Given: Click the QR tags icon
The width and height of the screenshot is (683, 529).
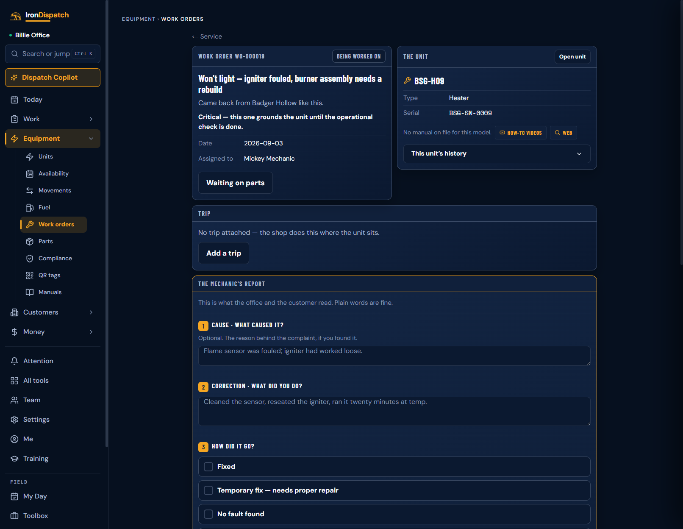Looking at the screenshot, I should [30, 276].
